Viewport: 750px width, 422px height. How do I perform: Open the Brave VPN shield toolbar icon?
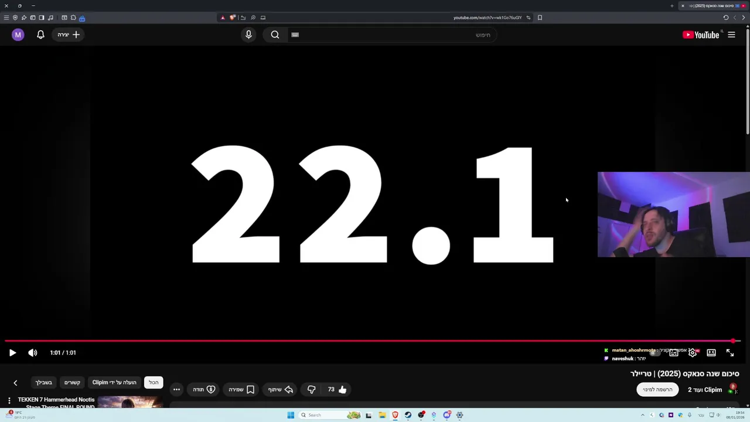pyautogui.click(x=15, y=18)
